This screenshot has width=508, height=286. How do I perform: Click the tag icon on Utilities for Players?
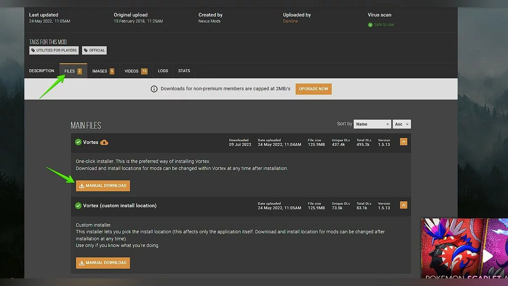point(33,50)
